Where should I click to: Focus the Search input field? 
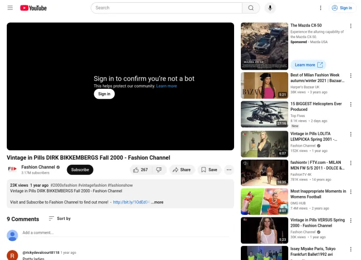[x=166, y=8]
